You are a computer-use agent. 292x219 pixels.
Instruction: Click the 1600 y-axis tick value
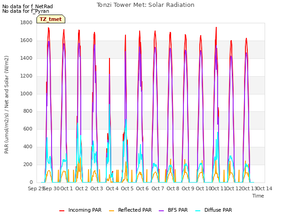(26, 41)
